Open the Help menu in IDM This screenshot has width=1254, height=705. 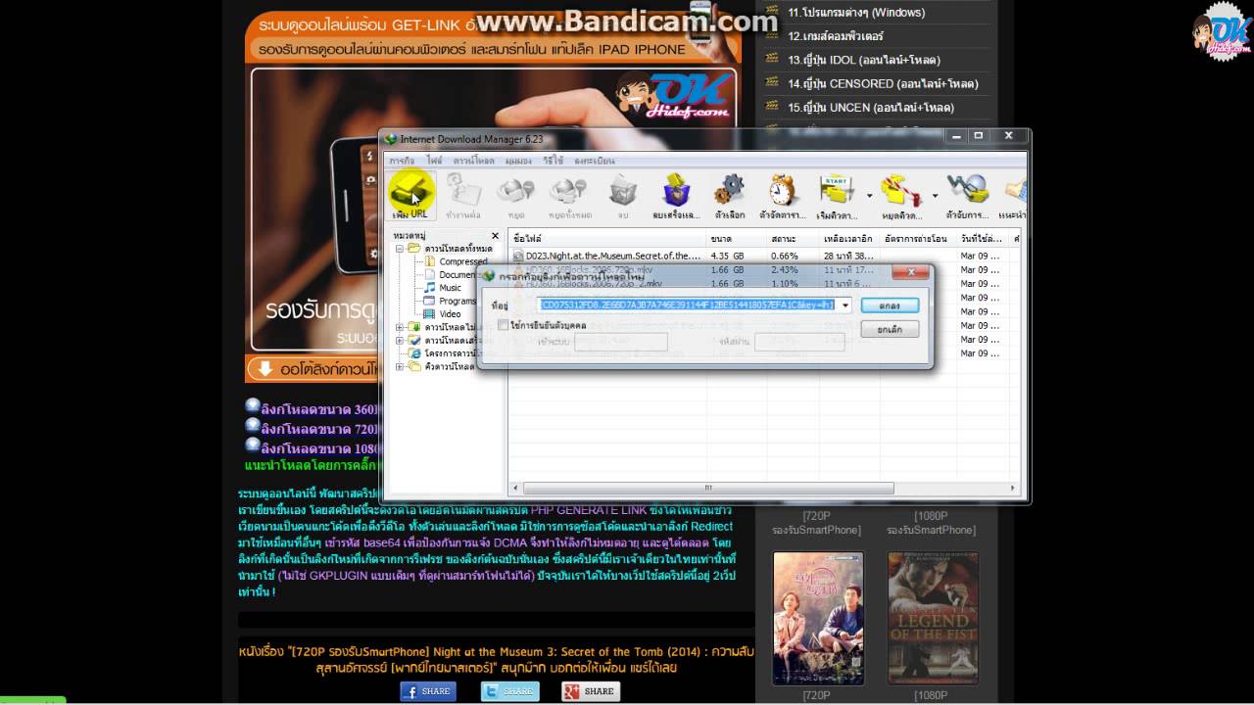(554, 161)
